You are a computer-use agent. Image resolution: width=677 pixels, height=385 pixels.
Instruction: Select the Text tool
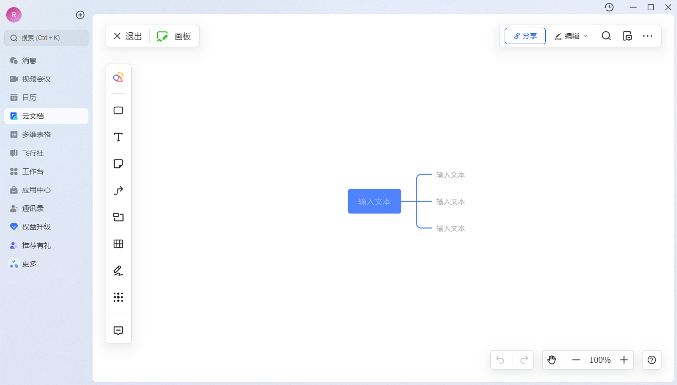pyautogui.click(x=118, y=137)
